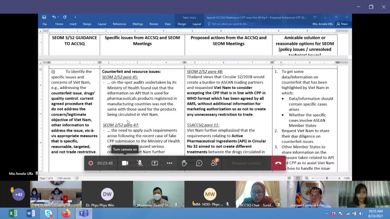Open Ribbon Display Options in Word title bar
The width and height of the screenshot is (390, 219).
coord(315,17)
